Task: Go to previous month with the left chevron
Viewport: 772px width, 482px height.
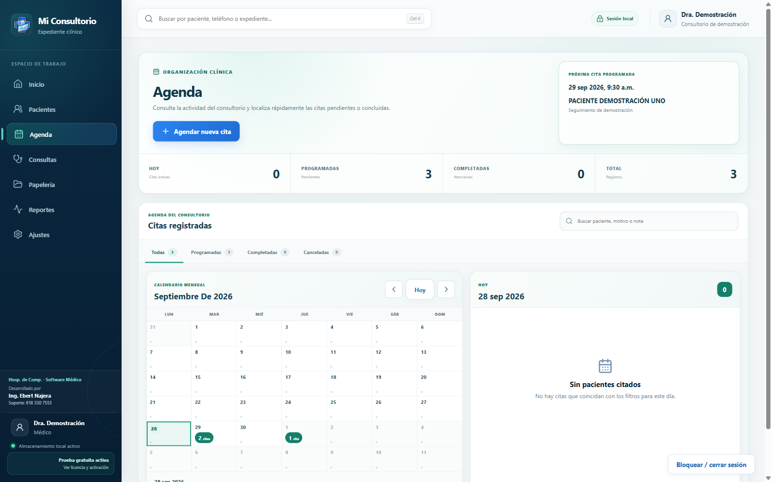Action: coord(394,290)
